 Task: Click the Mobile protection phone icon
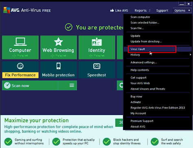59,66
